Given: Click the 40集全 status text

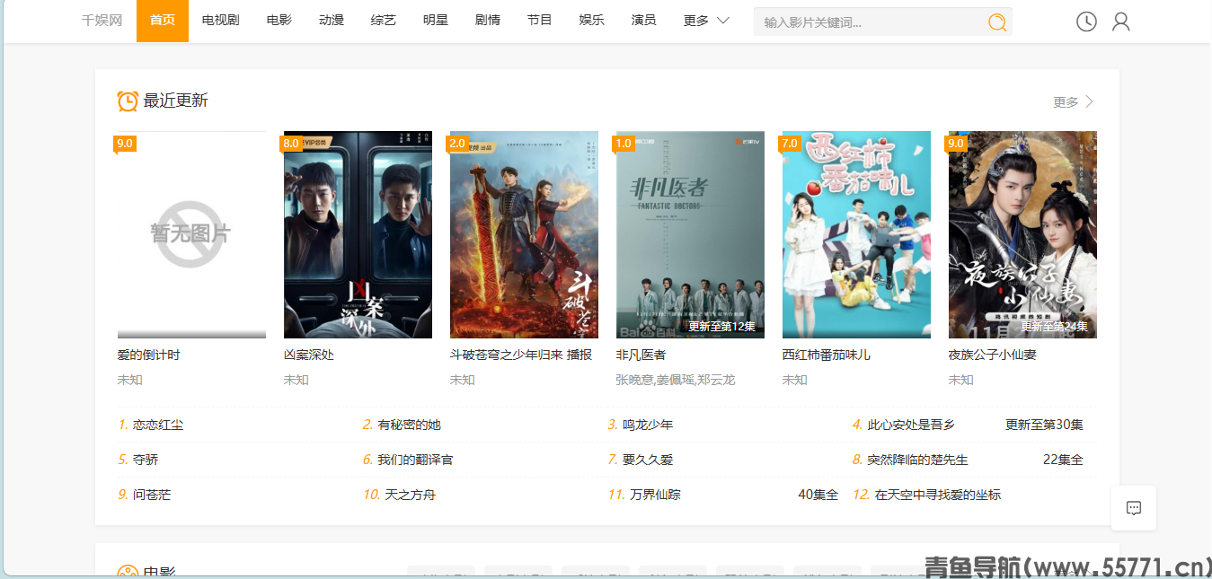Looking at the screenshot, I should 818,496.
